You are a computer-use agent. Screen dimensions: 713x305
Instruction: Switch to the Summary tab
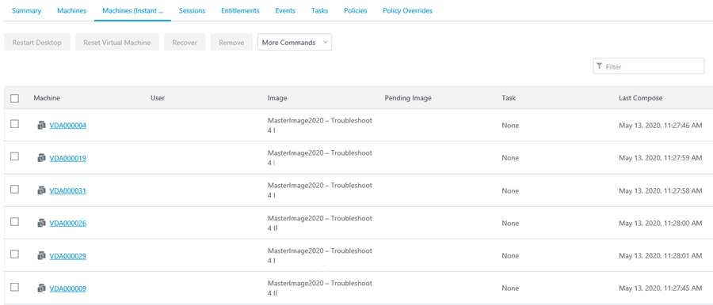tap(26, 10)
